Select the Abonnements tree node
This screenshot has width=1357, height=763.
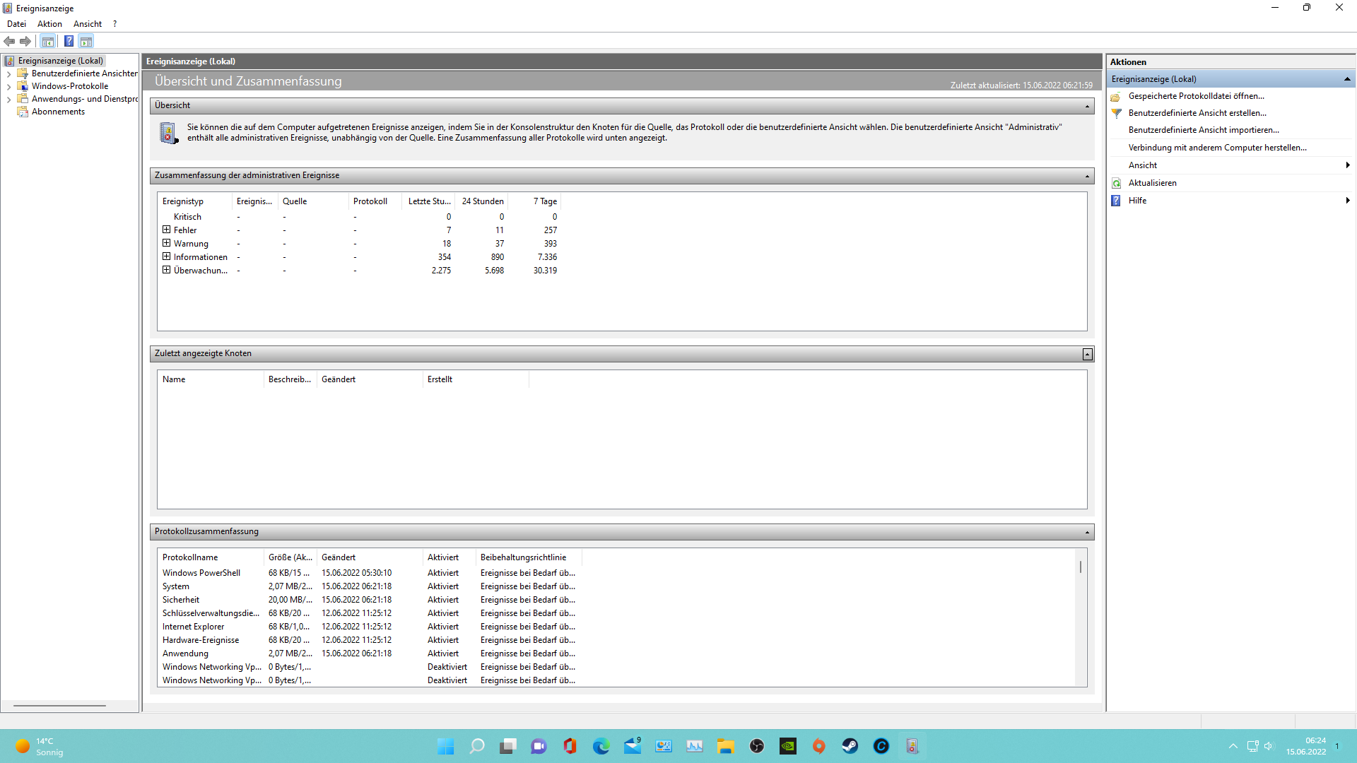pyautogui.click(x=58, y=112)
